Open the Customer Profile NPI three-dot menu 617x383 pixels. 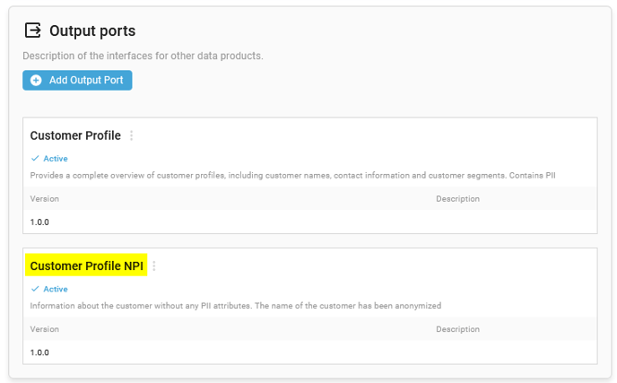point(154,266)
